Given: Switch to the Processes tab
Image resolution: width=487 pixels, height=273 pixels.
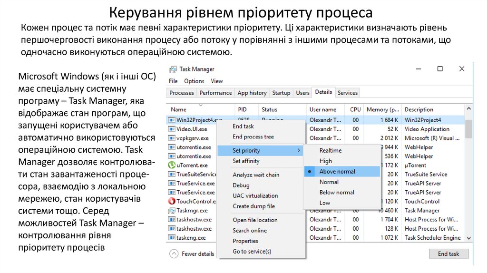Looking at the screenshot, I should click(181, 93).
